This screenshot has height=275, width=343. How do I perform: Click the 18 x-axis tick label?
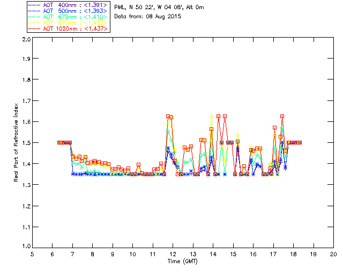coord(293,254)
